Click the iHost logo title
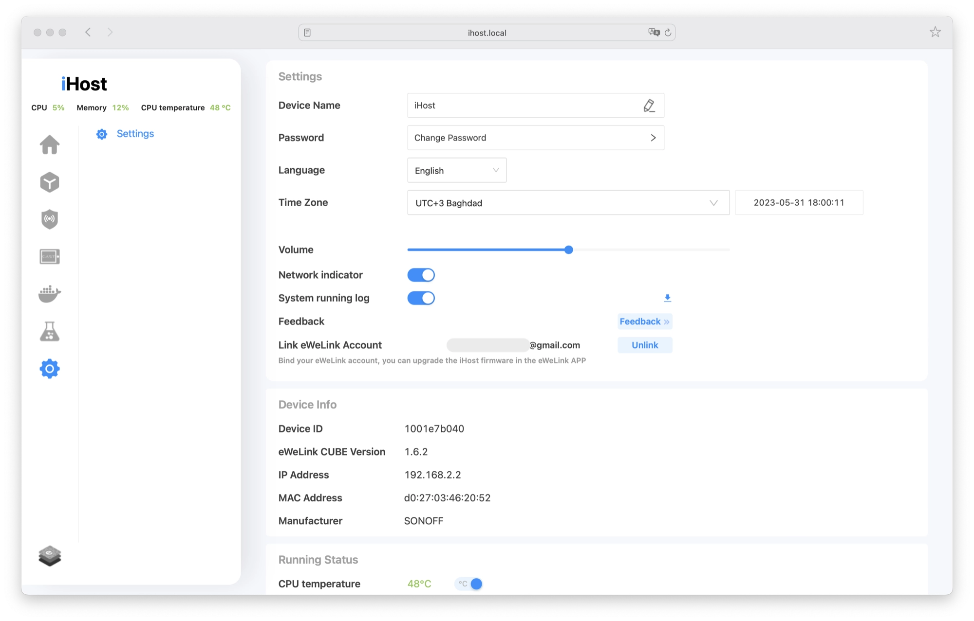The image size is (974, 621). [84, 84]
